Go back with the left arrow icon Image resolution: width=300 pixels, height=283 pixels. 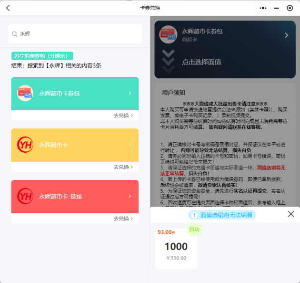click(8, 8)
